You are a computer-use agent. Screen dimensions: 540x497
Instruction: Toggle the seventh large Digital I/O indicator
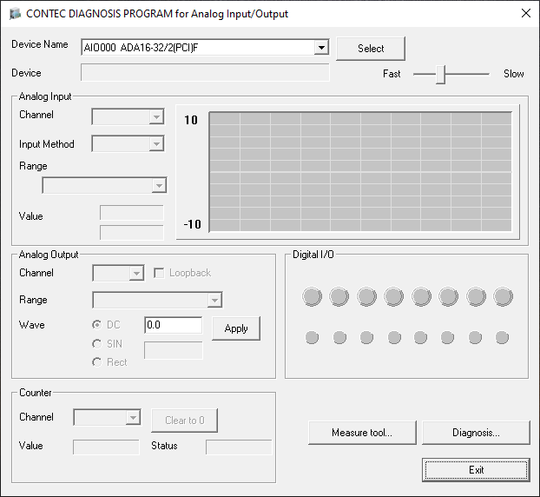point(476,296)
